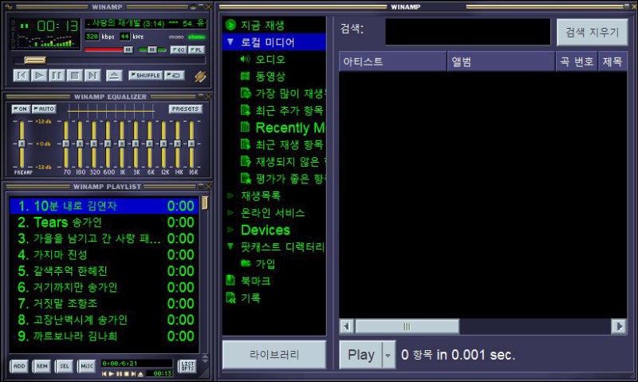This screenshot has width=638, height=382.
Task: Open the playlist REM menu
Action: [x=42, y=366]
